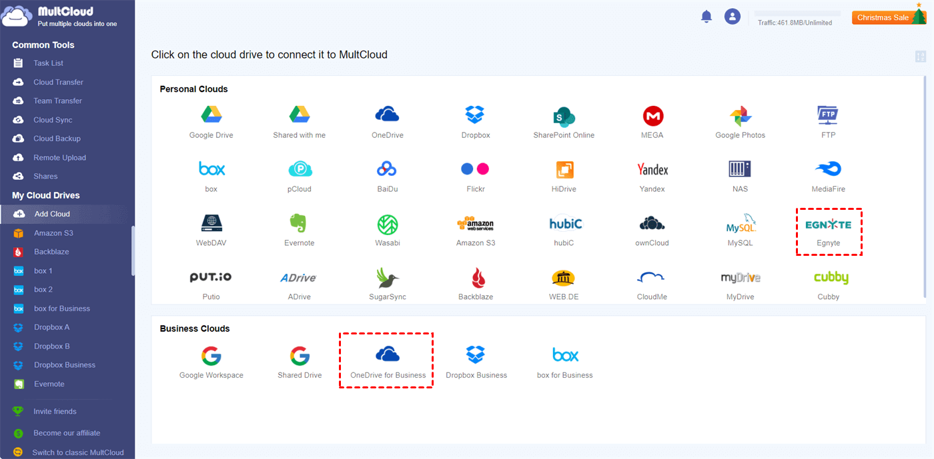Open notifications bell
The height and width of the screenshot is (459, 934).
[x=707, y=17]
